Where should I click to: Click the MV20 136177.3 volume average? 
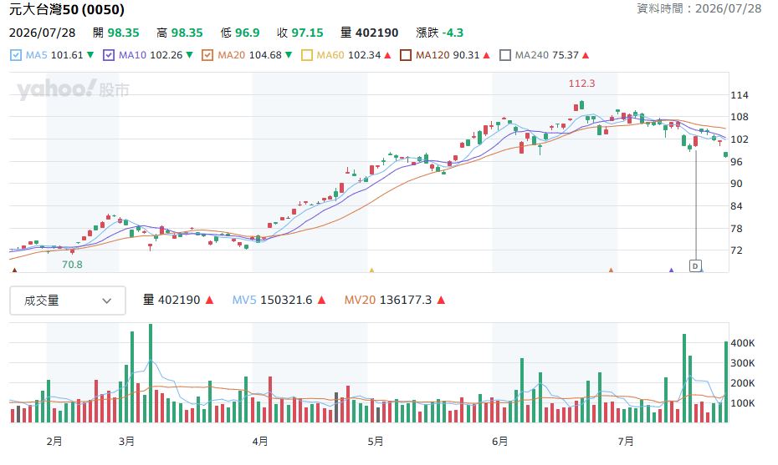(388, 300)
